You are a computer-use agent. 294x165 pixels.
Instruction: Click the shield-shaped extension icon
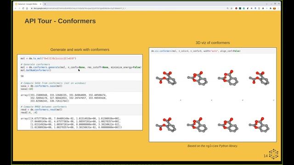pyautogui.click(x=259, y=8)
